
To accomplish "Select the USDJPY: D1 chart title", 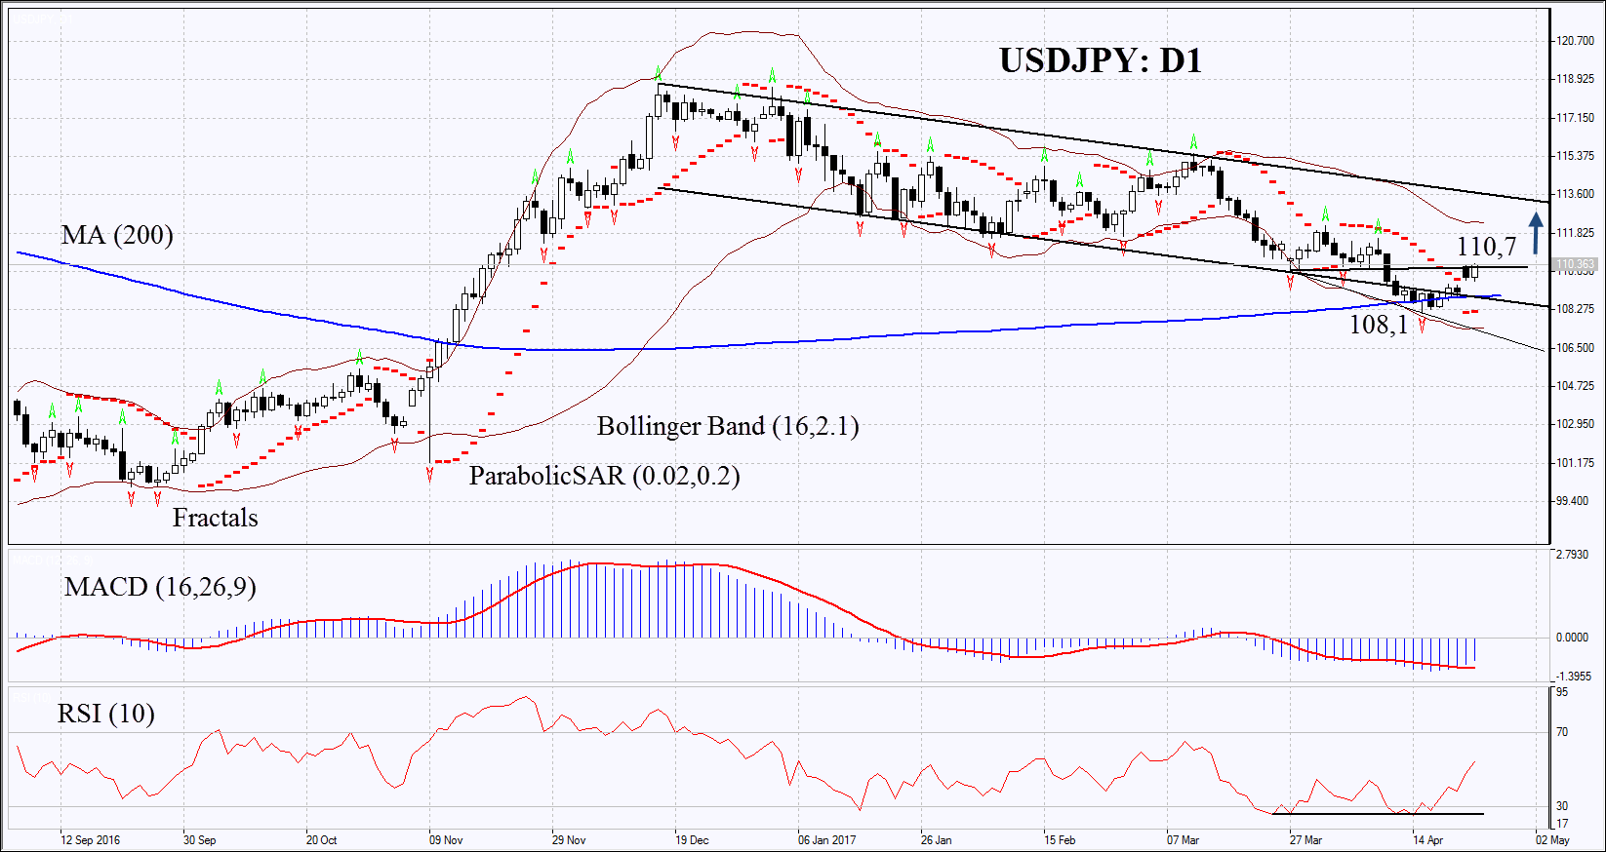I will 1100,60.
